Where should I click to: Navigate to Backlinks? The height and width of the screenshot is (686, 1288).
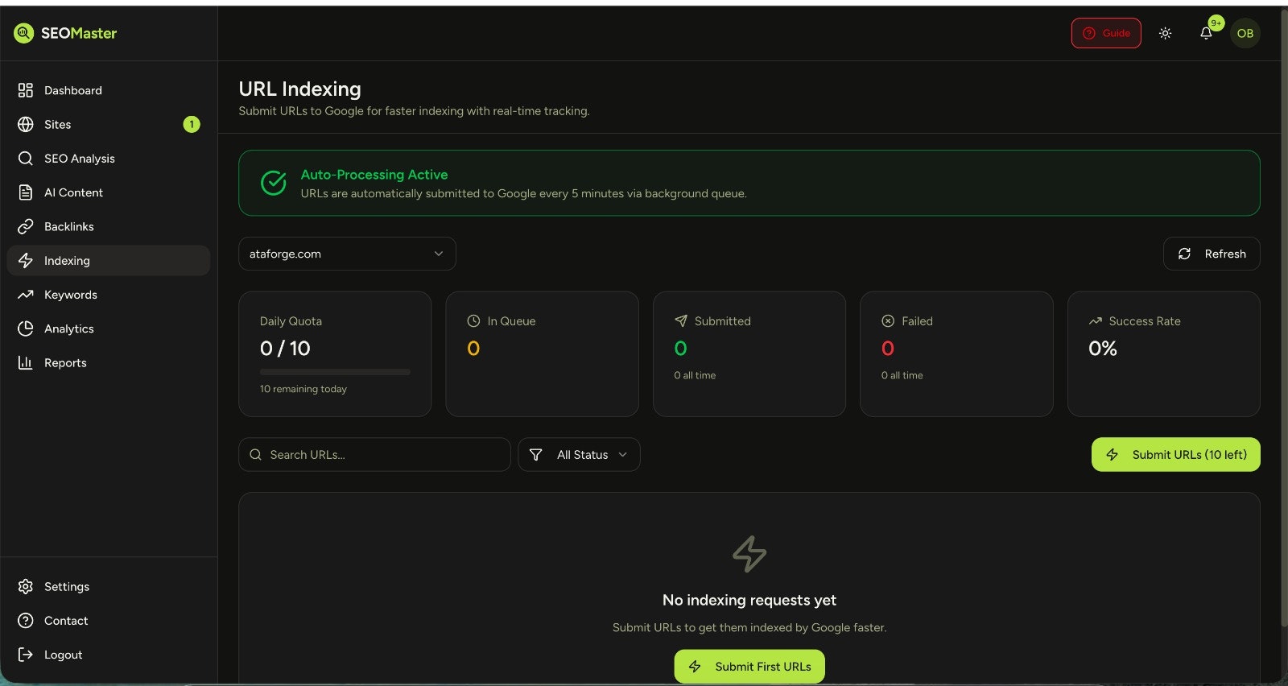click(x=109, y=226)
